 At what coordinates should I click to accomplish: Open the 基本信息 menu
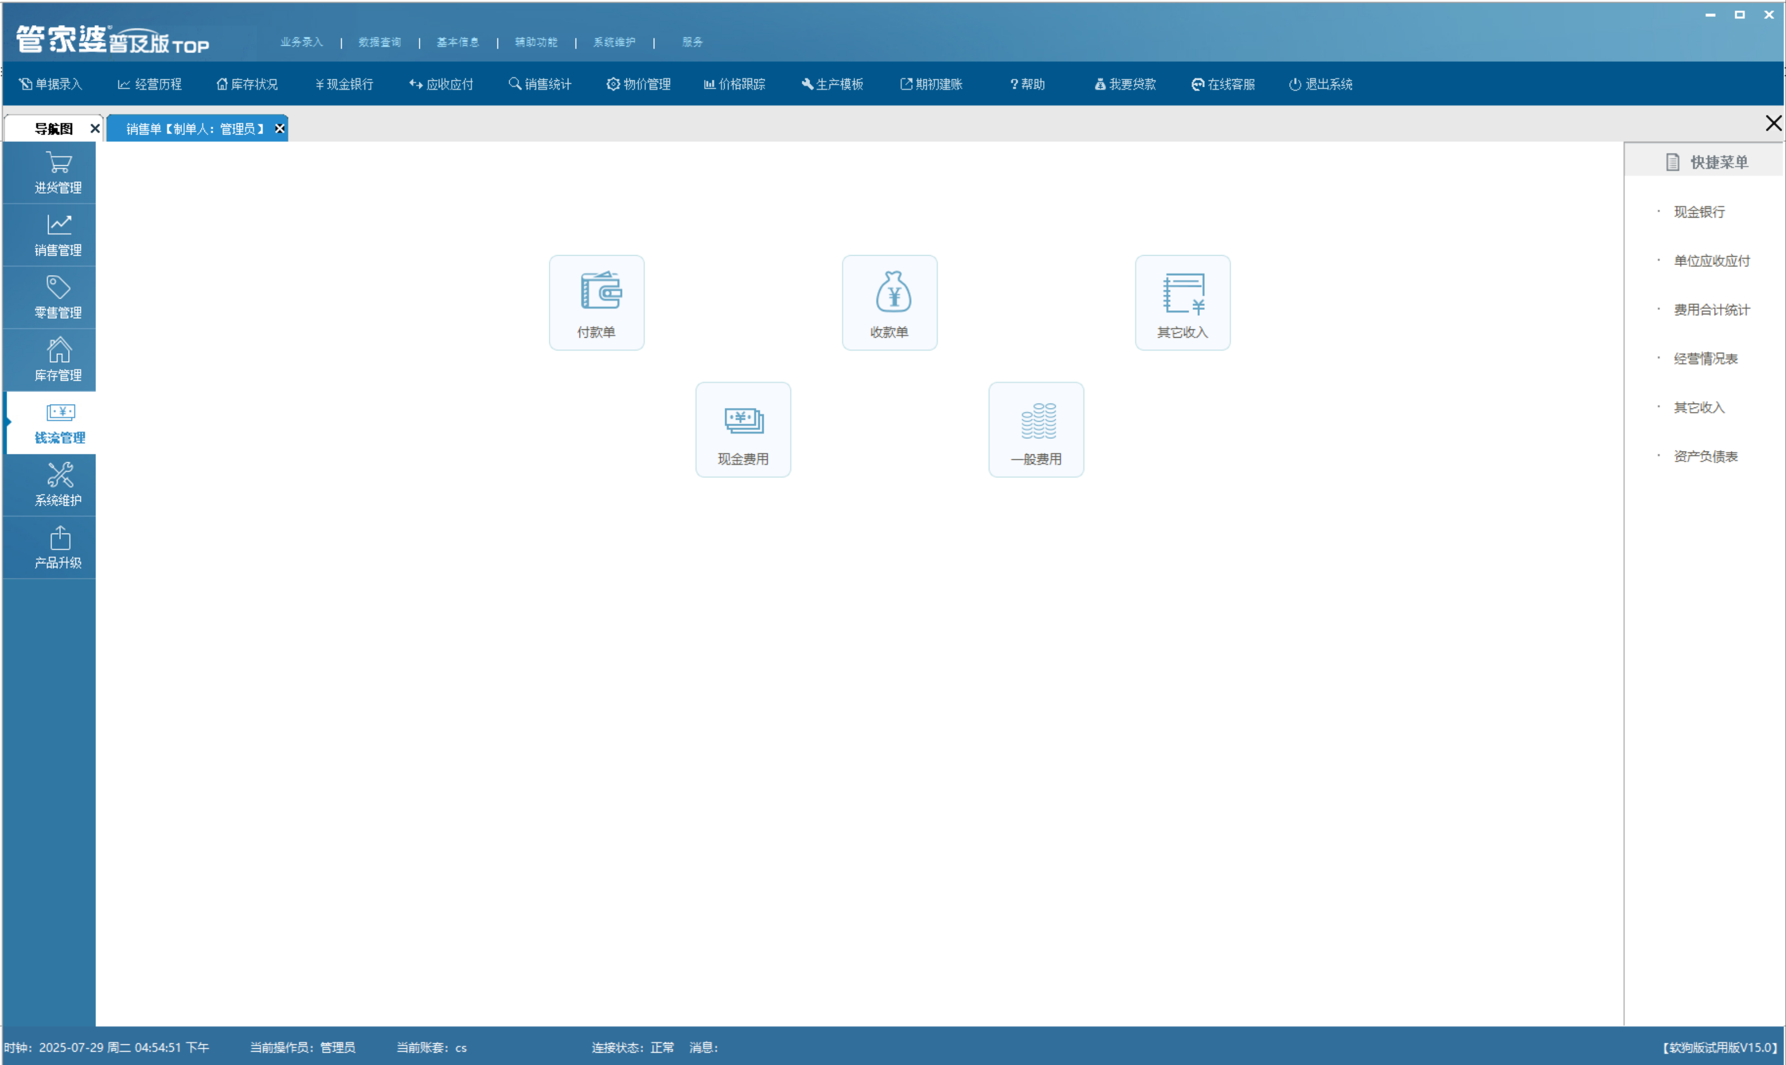click(x=458, y=42)
